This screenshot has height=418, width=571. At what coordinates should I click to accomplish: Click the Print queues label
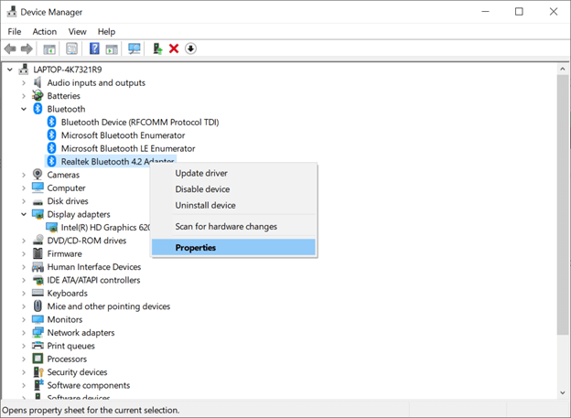point(71,346)
